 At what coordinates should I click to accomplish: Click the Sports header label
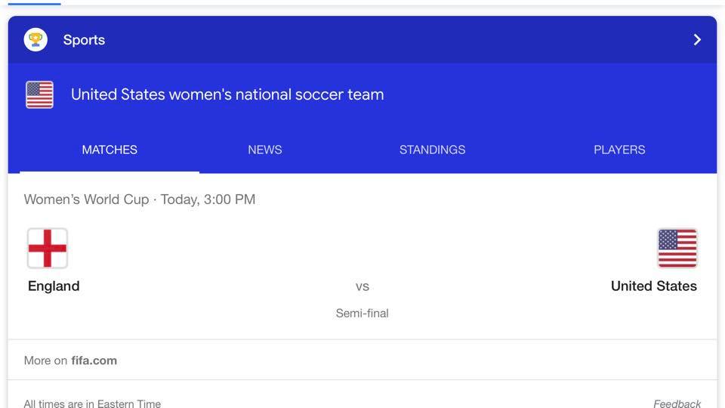tap(84, 40)
